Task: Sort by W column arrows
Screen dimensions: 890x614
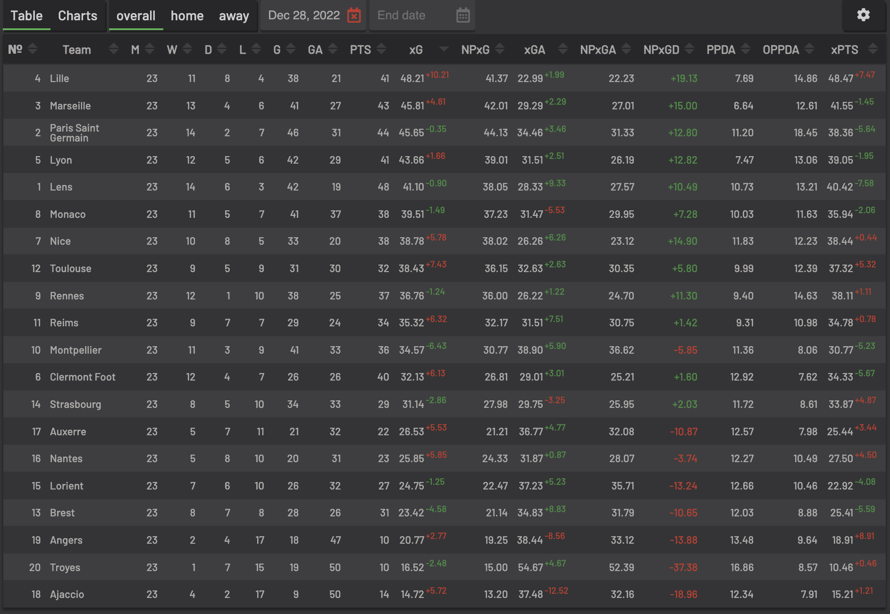Action: (187, 49)
